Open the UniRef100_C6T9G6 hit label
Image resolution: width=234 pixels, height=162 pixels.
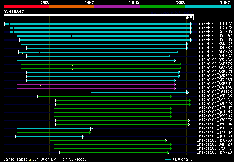(x=214, y=32)
